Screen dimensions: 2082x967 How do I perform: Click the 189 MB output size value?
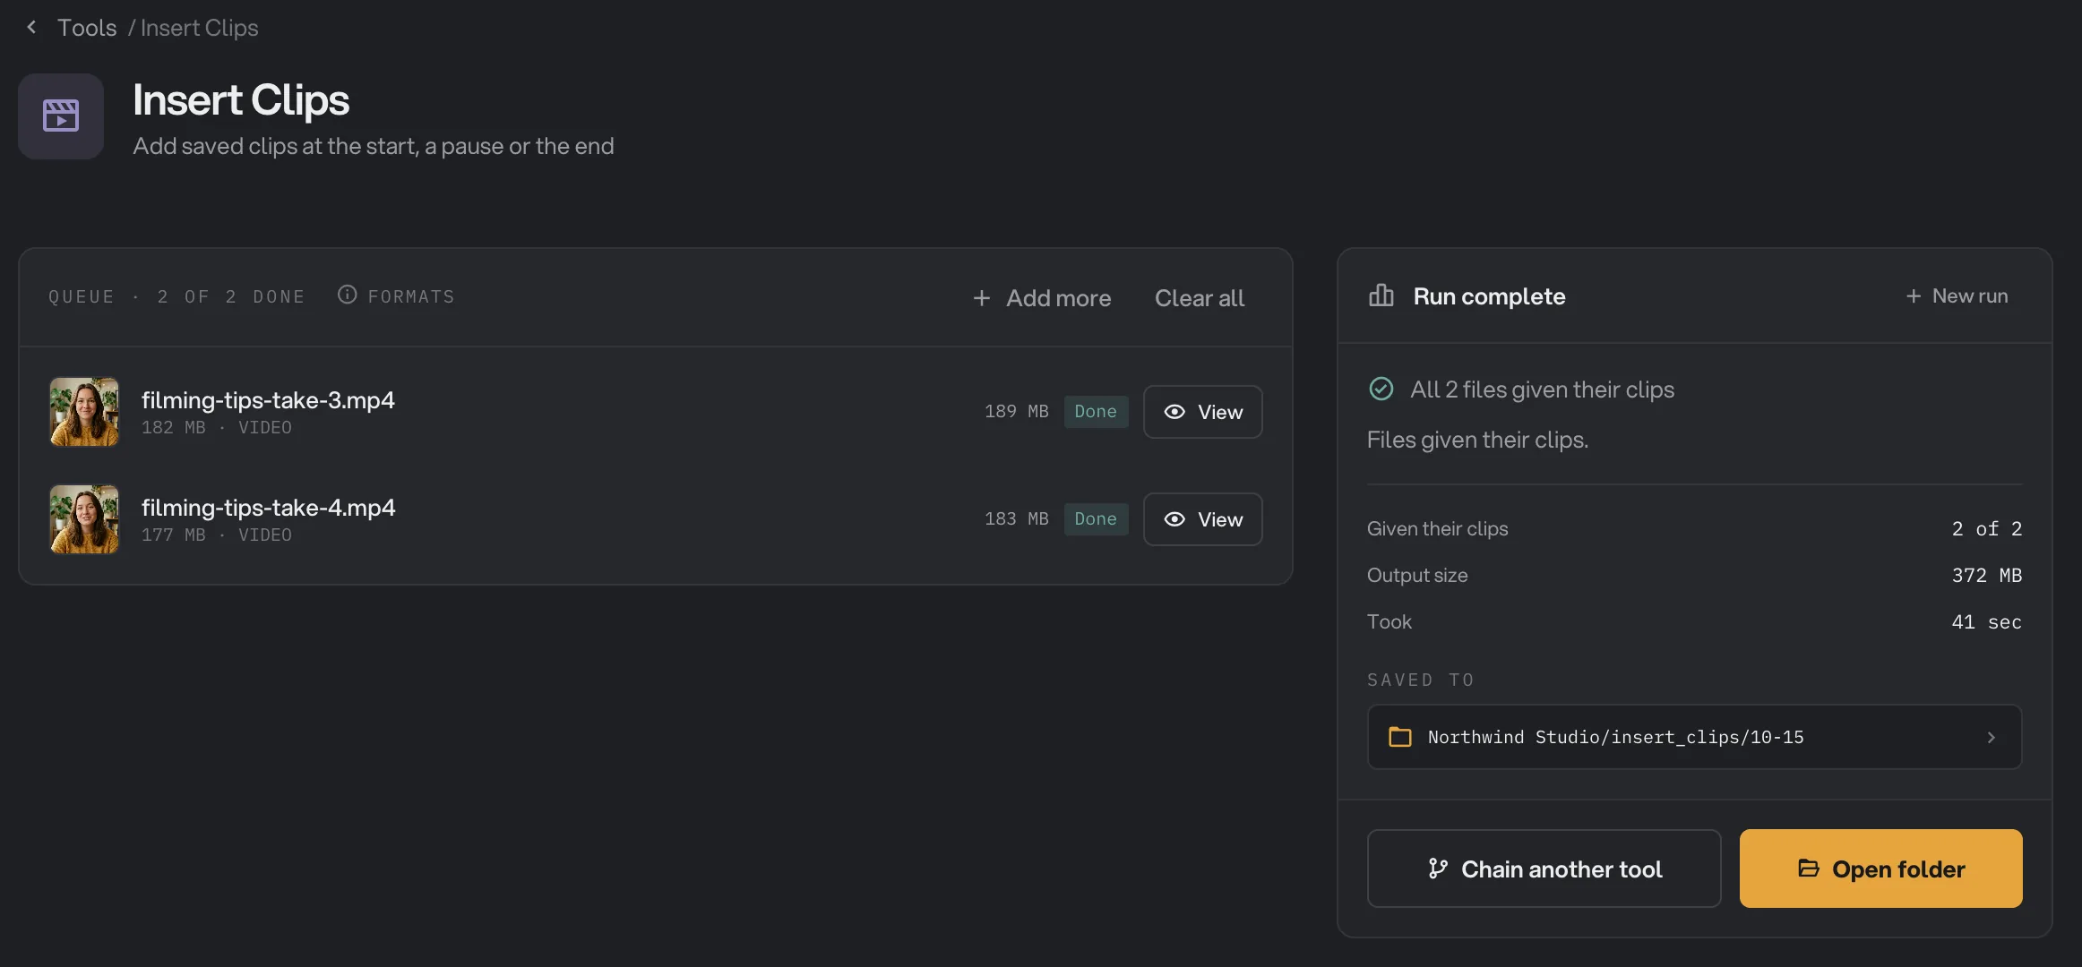pyautogui.click(x=1017, y=412)
